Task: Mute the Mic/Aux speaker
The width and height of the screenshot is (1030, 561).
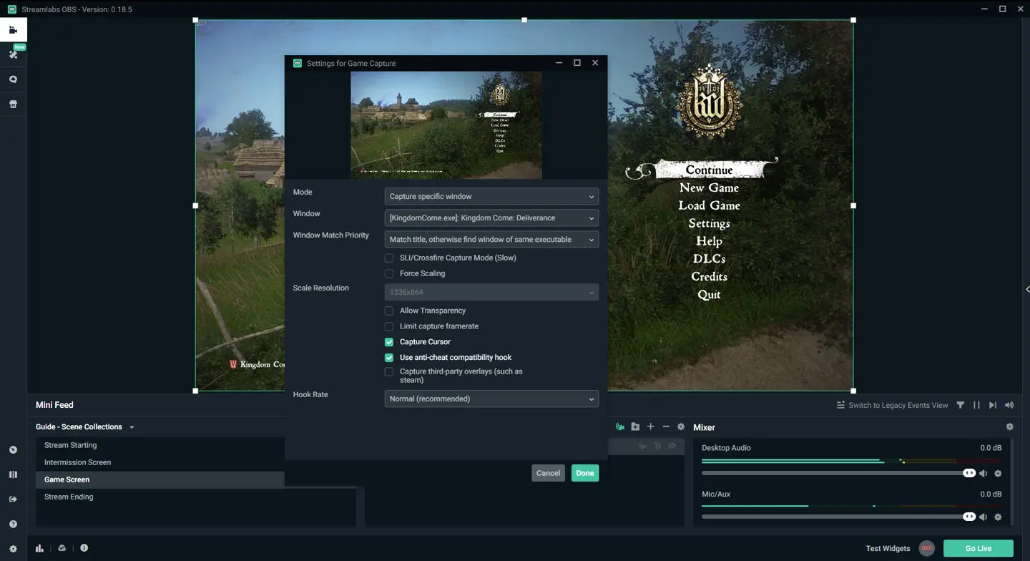Action: 983,517
